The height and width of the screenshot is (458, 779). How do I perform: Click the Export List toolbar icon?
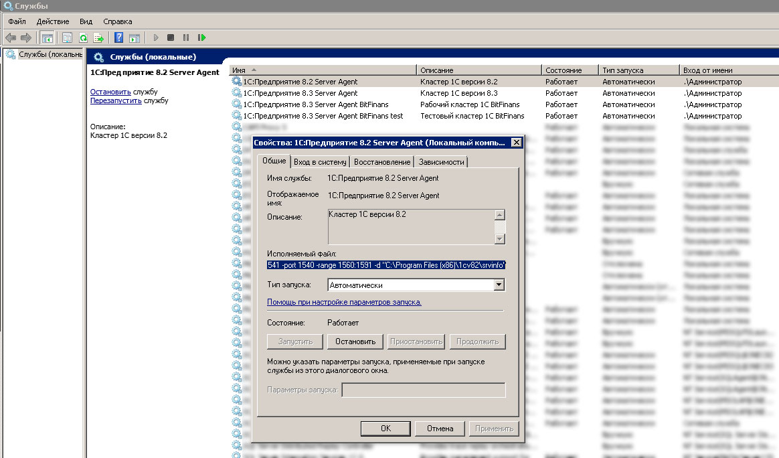(x=99, y=37)
